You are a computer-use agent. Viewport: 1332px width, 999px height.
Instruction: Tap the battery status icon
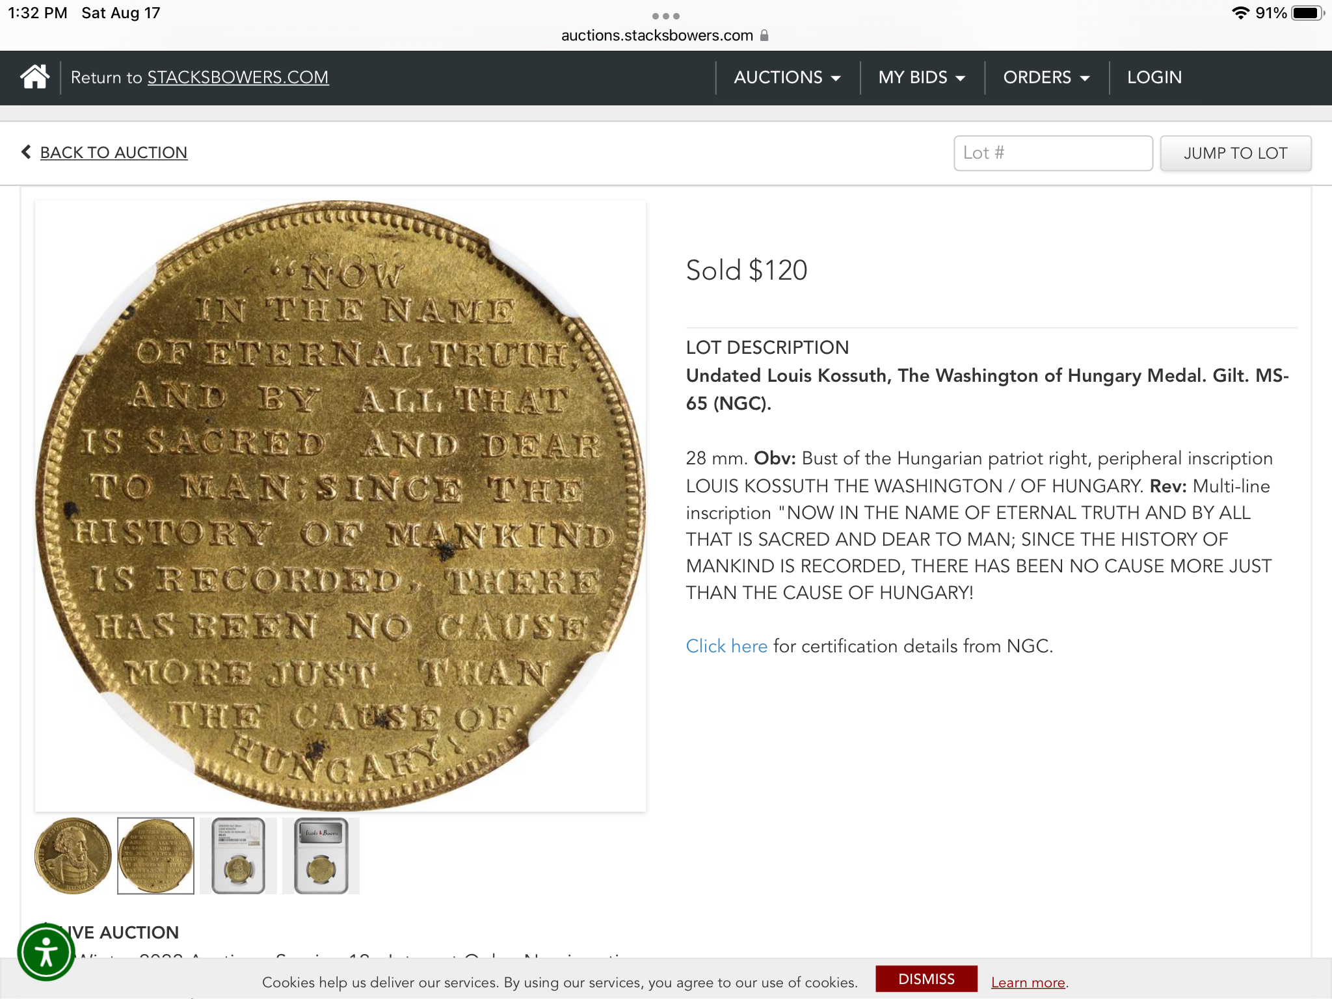coord(1307,13)
